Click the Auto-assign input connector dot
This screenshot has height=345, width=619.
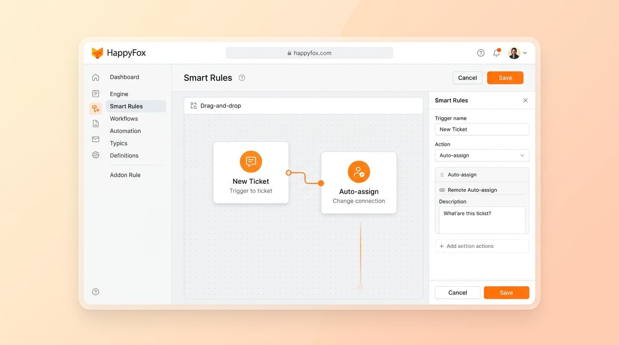[321, 183]
